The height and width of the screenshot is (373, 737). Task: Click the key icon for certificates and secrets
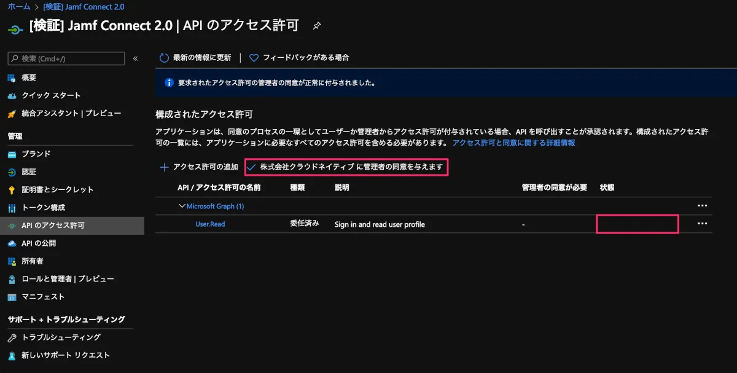(12, 190)
